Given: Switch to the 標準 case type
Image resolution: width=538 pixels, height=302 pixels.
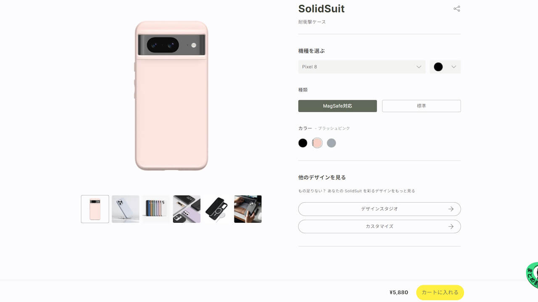Looking at the screenshot, I should (421, 106).
